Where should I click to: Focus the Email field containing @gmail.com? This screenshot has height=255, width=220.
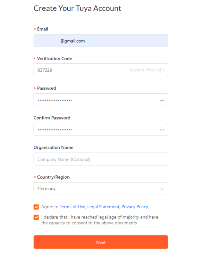[101, 41]
